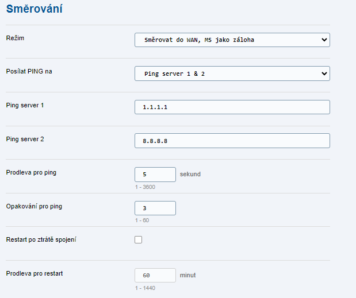Click the Prodleva pro restart minutes field
356x298 pixels.
click(x=155, y=276)
